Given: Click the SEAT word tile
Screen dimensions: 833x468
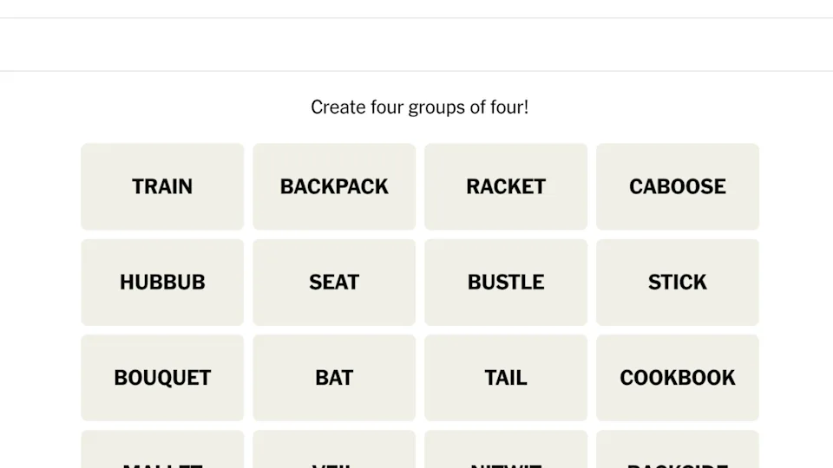Looking at the screenshot, I should coord(334,282).
